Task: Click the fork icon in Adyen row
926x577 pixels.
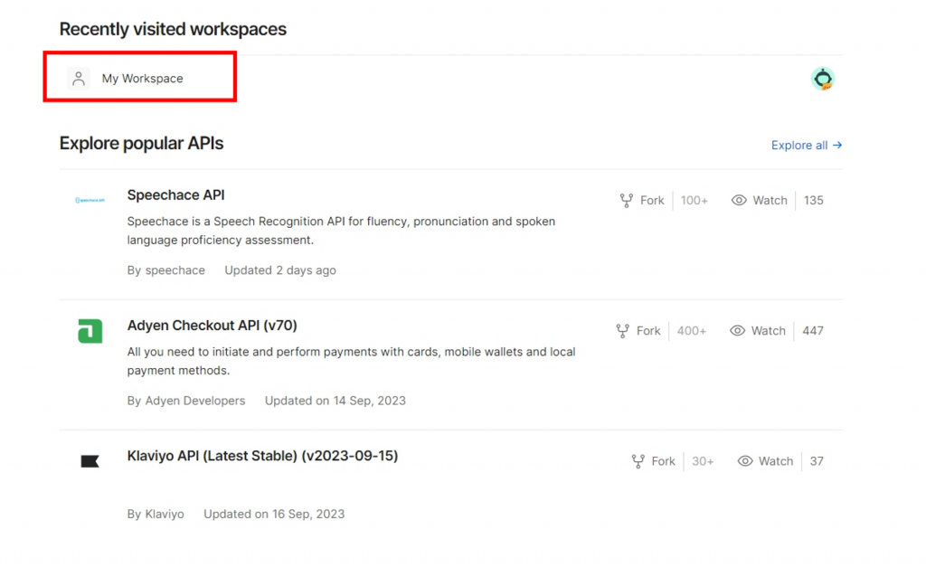Action: [622, 331]
